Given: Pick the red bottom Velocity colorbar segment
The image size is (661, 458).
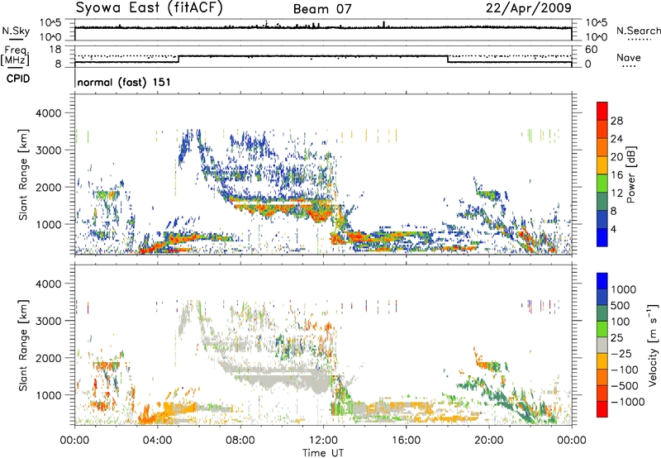Looking at the screenshot, I should (x=602, y=409).
